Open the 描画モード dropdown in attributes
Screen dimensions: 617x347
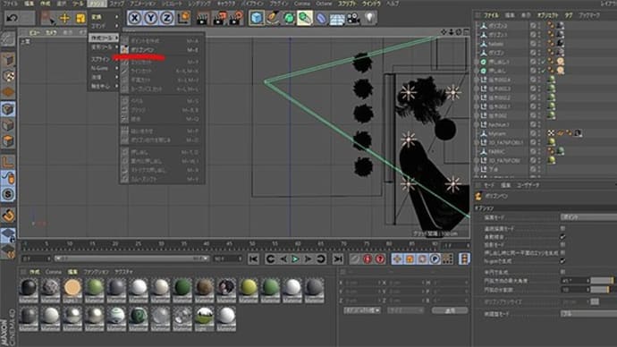[588, 217]
